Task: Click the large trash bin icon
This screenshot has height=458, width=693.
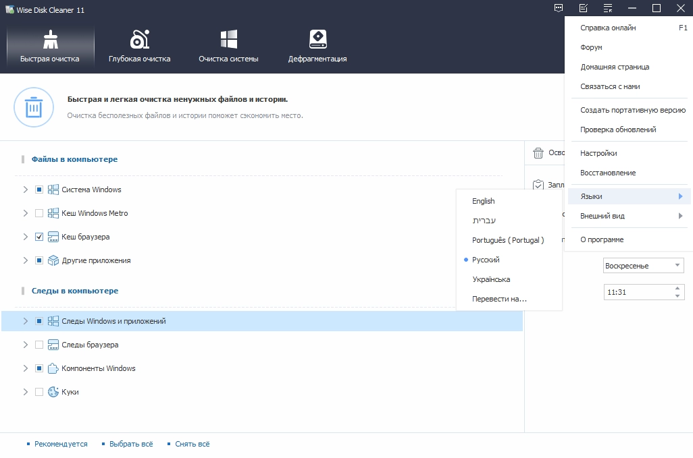Action: [33, 107]
